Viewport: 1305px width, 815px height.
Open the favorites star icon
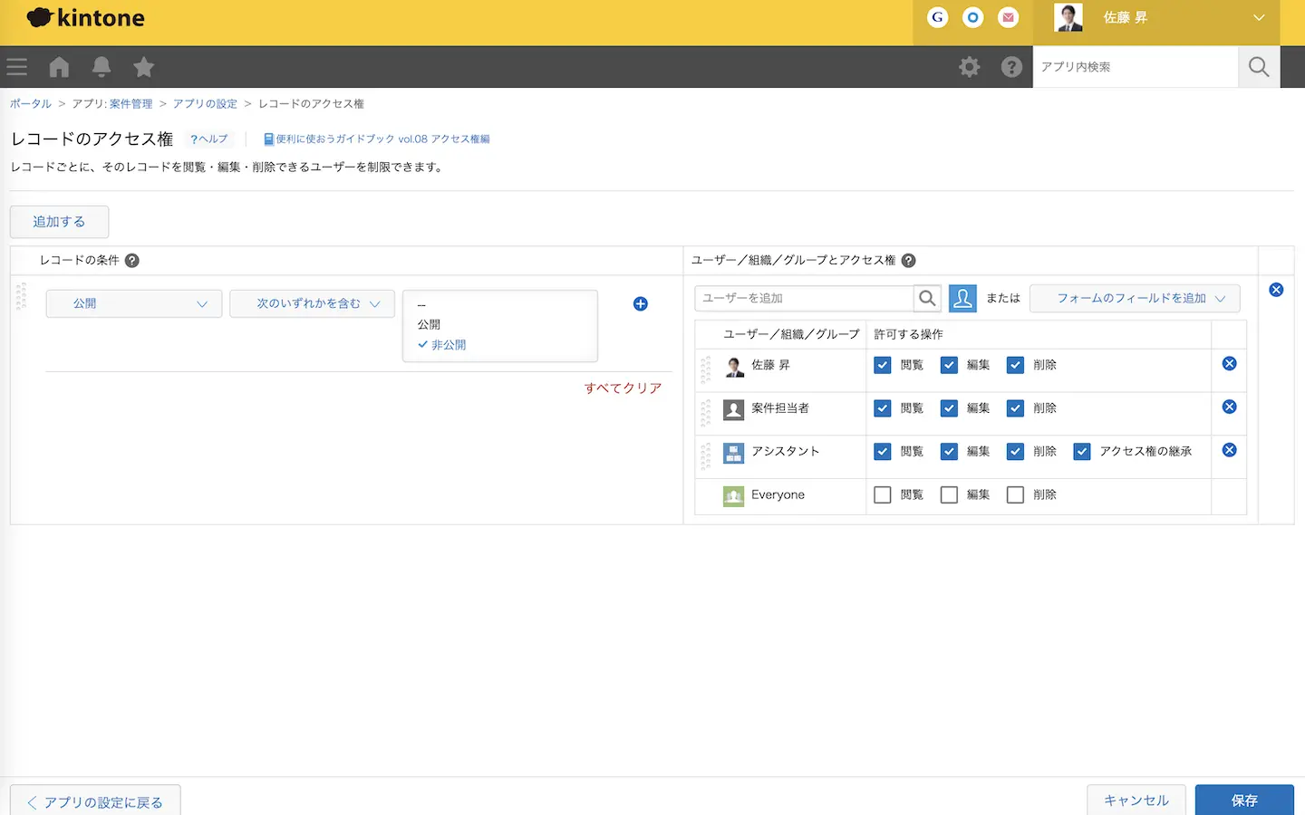point(143,67)
